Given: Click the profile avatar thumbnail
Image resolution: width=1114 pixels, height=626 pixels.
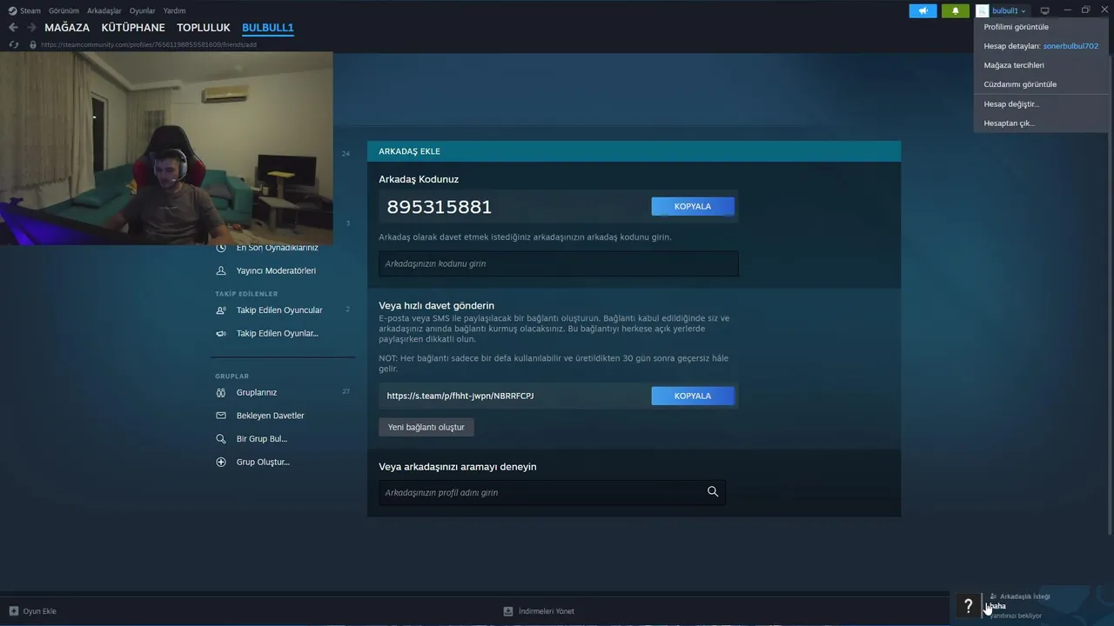Looking at the screenshot, I should tap(982, 10).
